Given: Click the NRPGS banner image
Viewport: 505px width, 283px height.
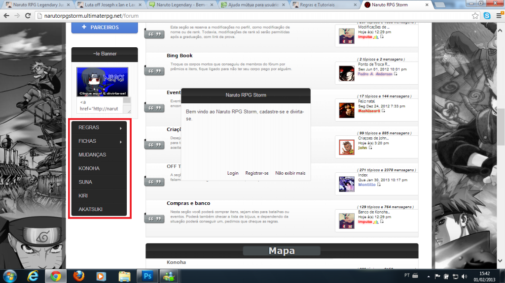Looking at the screenshot, I should pyautogui.click(x=102, y=82).
